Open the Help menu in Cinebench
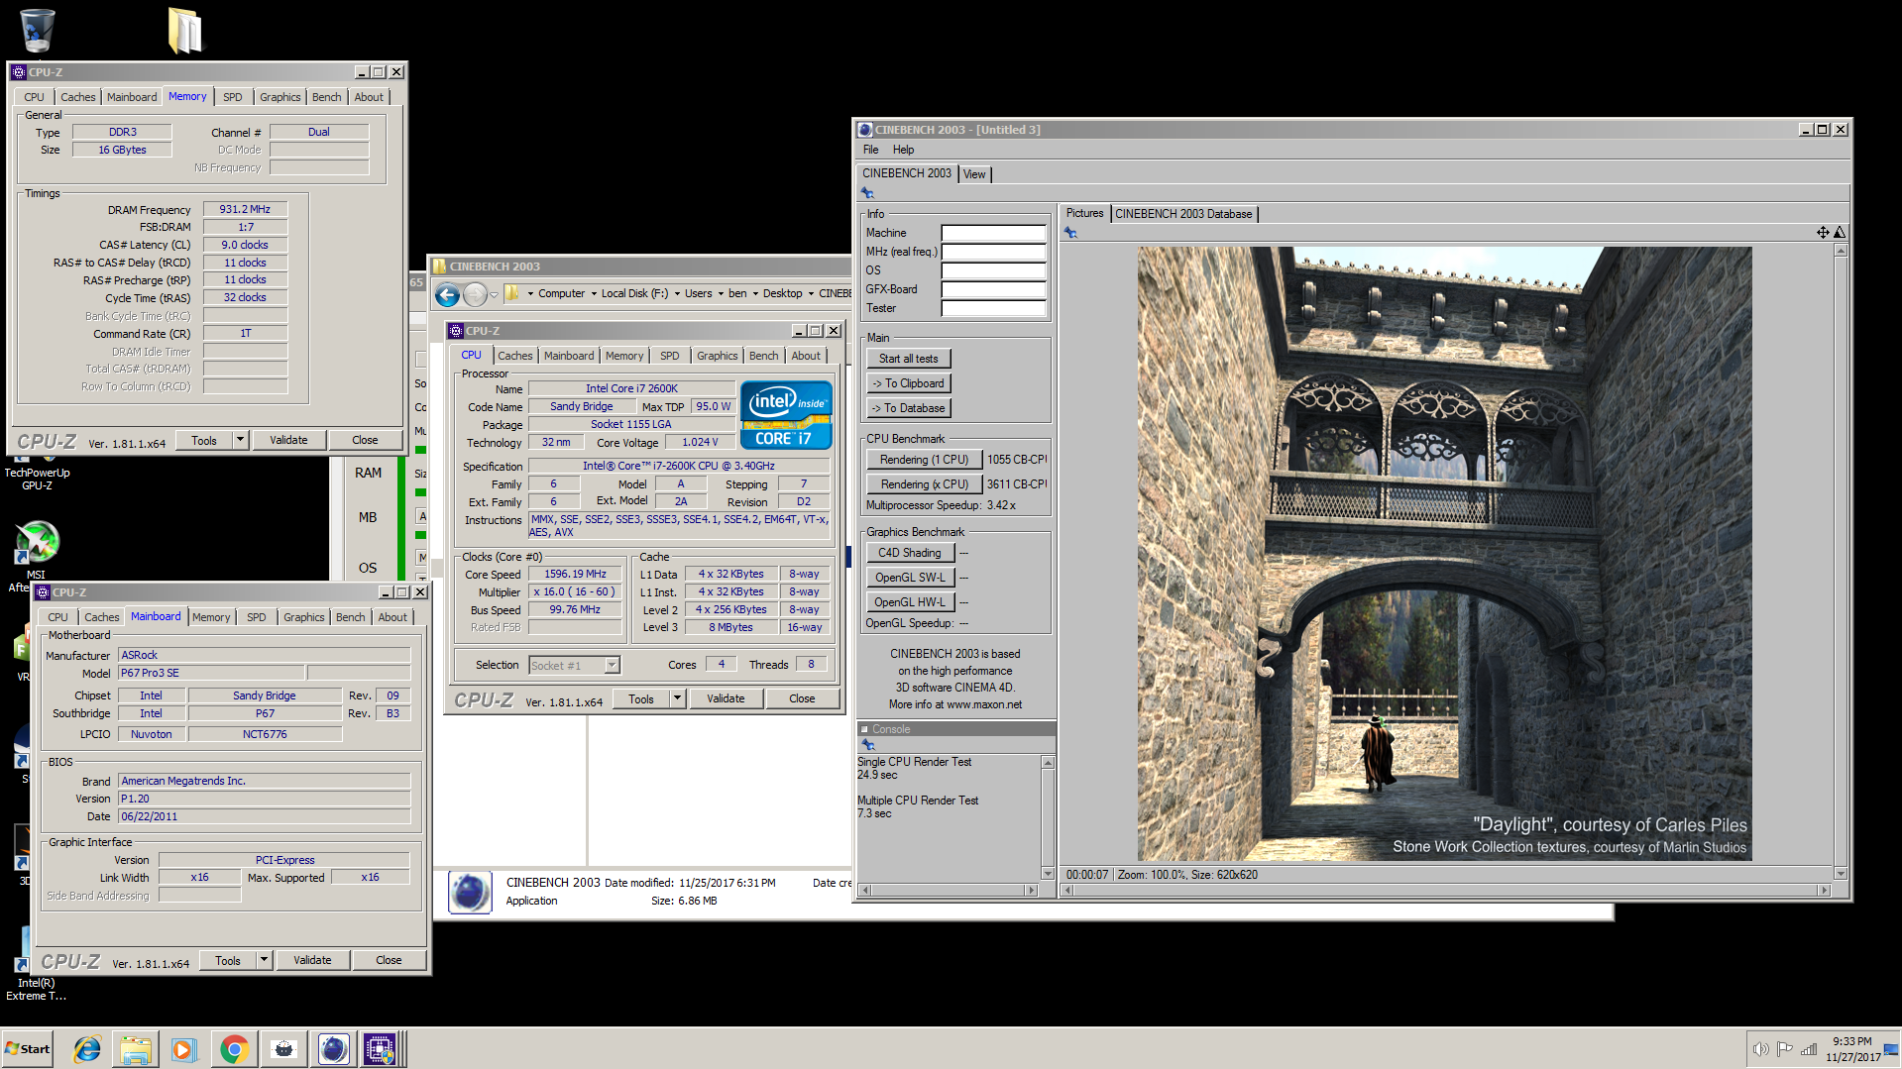Screen dimensions: 1902x1069 click(x=903, y=150)
